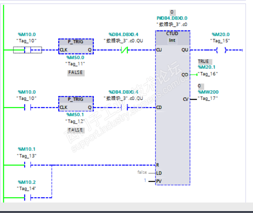
Task: Click the TRUE monitor value above %M20.1
Action: click(205, 61)
